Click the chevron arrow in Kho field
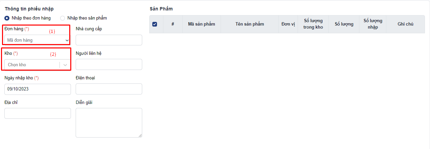The height and width of the screenshot is (149, 430). [x=65, y=65]
